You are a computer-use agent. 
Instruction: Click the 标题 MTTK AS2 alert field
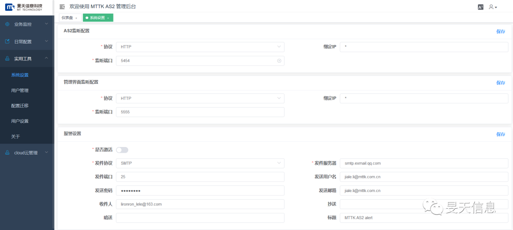(x=424, y=218)
